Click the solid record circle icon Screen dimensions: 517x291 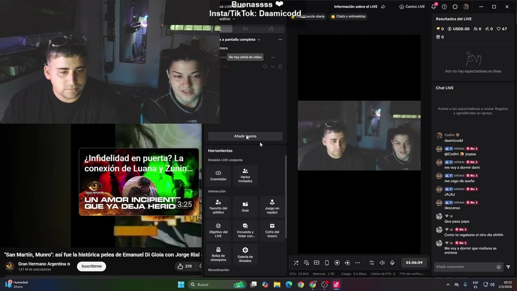[337, 263]
